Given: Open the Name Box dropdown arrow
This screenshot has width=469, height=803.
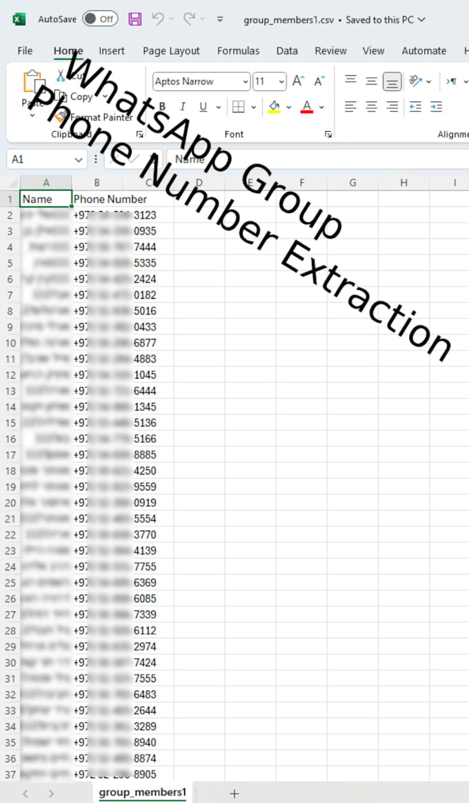Looking at the screenshot, I should tap(79, 160).
